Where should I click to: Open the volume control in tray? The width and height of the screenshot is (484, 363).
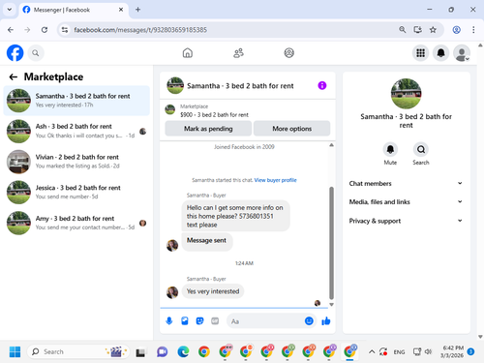pos(429,351)
